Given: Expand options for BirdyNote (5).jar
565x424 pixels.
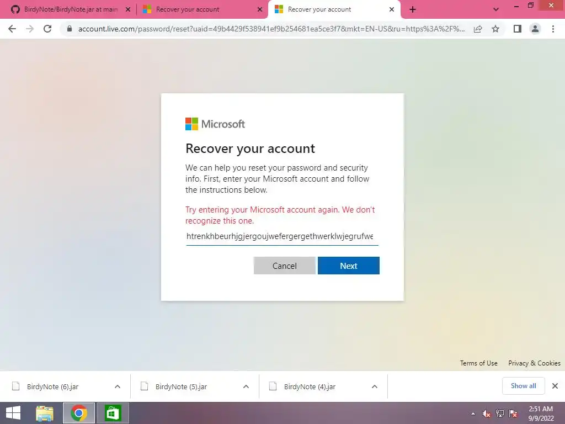Looking at the screenshot, I should coord(246,386).
